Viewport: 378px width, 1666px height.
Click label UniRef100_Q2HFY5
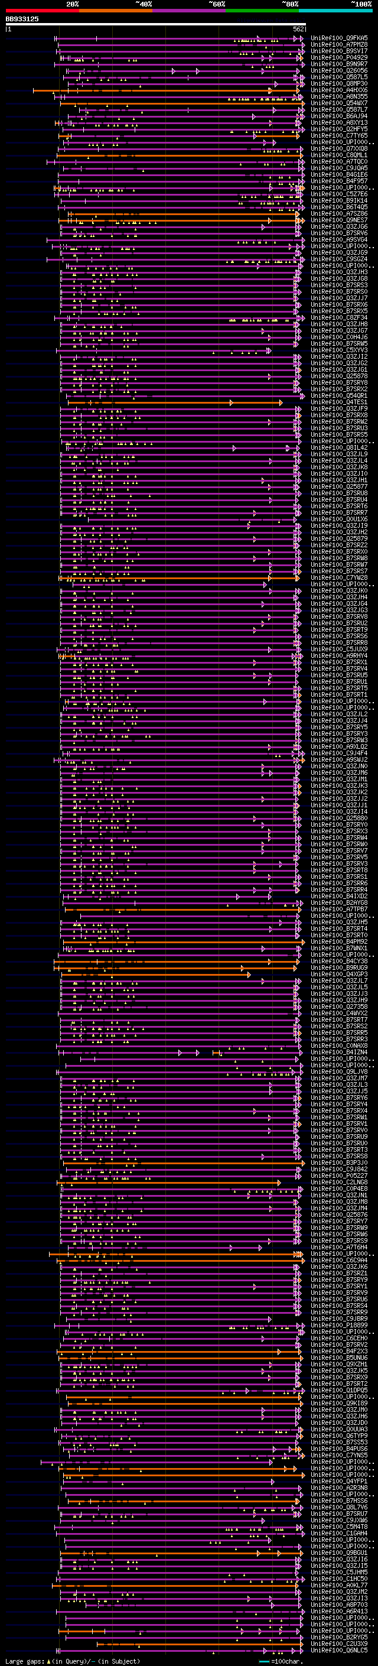tap(339, 129)
